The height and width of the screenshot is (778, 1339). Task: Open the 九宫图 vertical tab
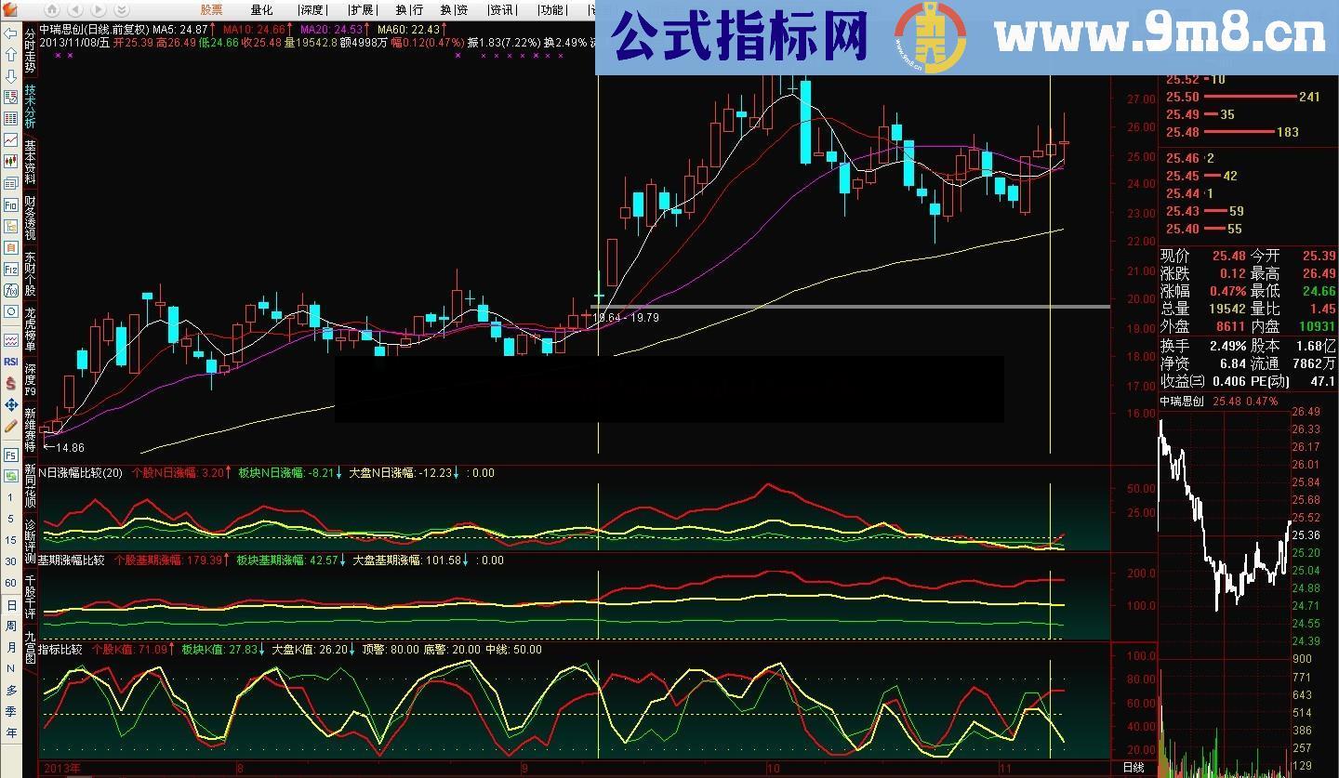[x=30, y=649]
